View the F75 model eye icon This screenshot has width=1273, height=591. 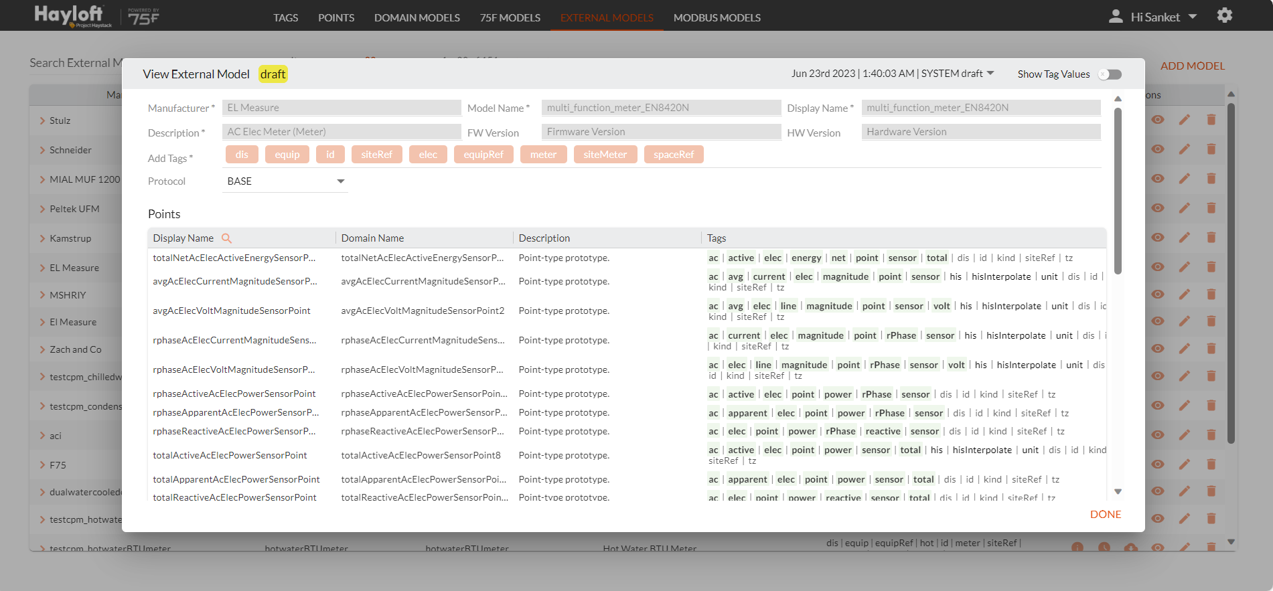pyautogui.click(x=1158, y=465)
